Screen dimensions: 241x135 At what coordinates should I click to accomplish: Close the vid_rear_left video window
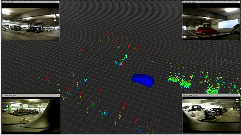[x=58, y=95]
